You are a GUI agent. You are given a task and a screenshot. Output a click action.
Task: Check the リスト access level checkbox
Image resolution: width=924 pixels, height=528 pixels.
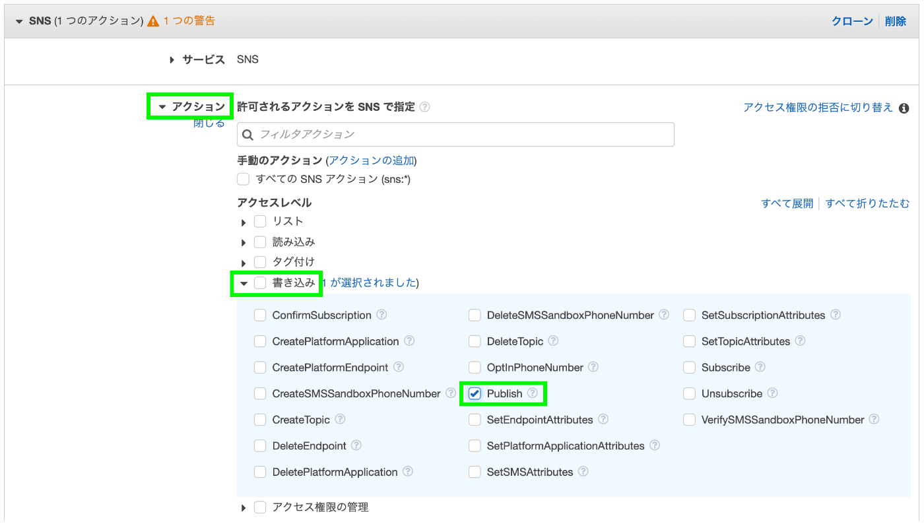coord(260,221)
